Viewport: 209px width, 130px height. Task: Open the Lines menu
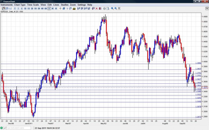(x=56, y=5)
